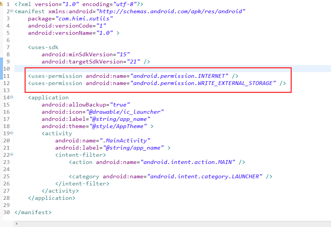Click line number 10 in the gutter
331x227 pixels.
(x=6, y=69)
